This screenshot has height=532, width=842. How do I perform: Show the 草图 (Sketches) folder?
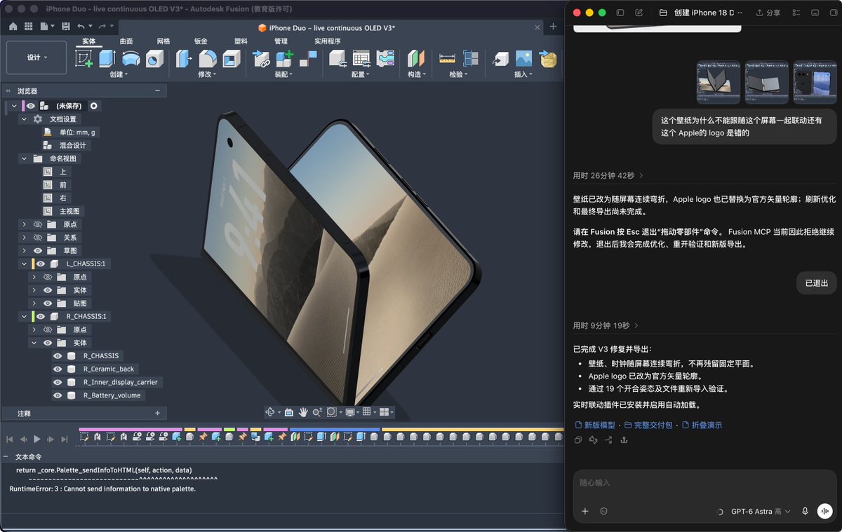(38, 250)
